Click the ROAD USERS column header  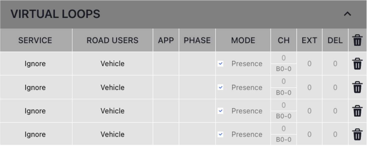point(112,40)
